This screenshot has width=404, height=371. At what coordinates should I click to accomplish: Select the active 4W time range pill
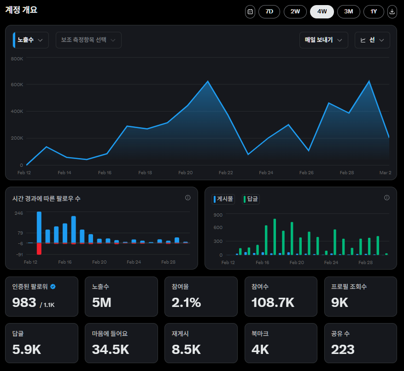point(322,12)
